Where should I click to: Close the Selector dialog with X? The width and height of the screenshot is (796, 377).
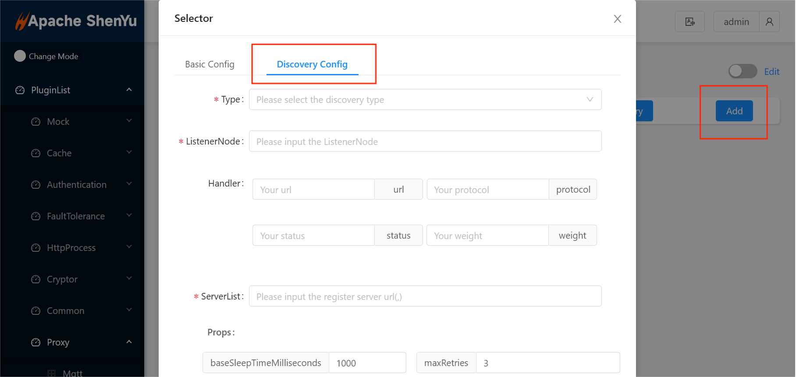tap(617, 19)
